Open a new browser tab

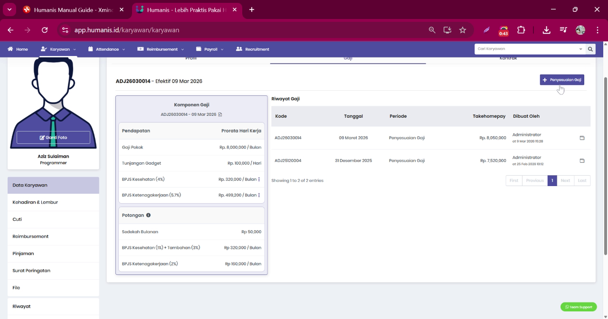click(252, 9)
